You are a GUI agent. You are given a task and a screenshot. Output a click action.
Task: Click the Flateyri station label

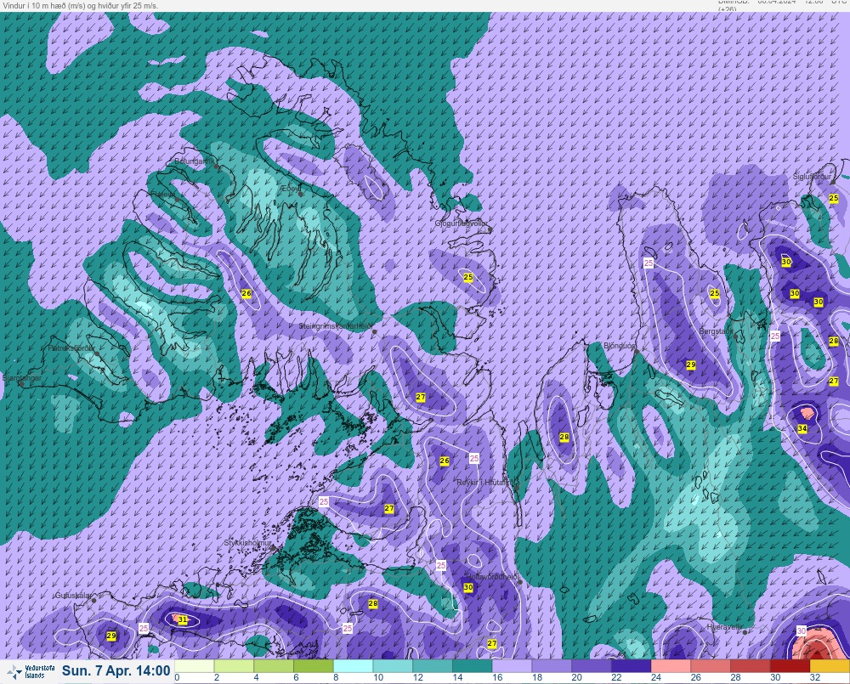[x=162, y=194]
